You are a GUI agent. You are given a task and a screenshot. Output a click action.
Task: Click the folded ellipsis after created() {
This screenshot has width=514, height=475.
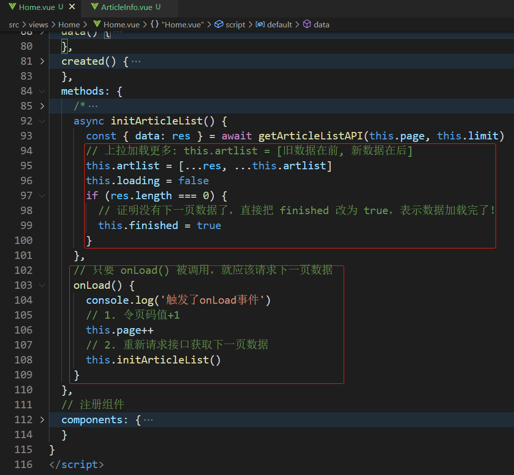135,62
